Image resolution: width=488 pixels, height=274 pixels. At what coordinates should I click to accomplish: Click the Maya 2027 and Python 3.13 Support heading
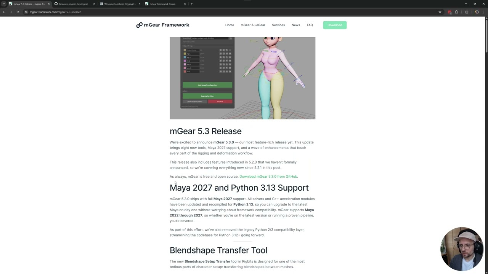tap(239, 188)
